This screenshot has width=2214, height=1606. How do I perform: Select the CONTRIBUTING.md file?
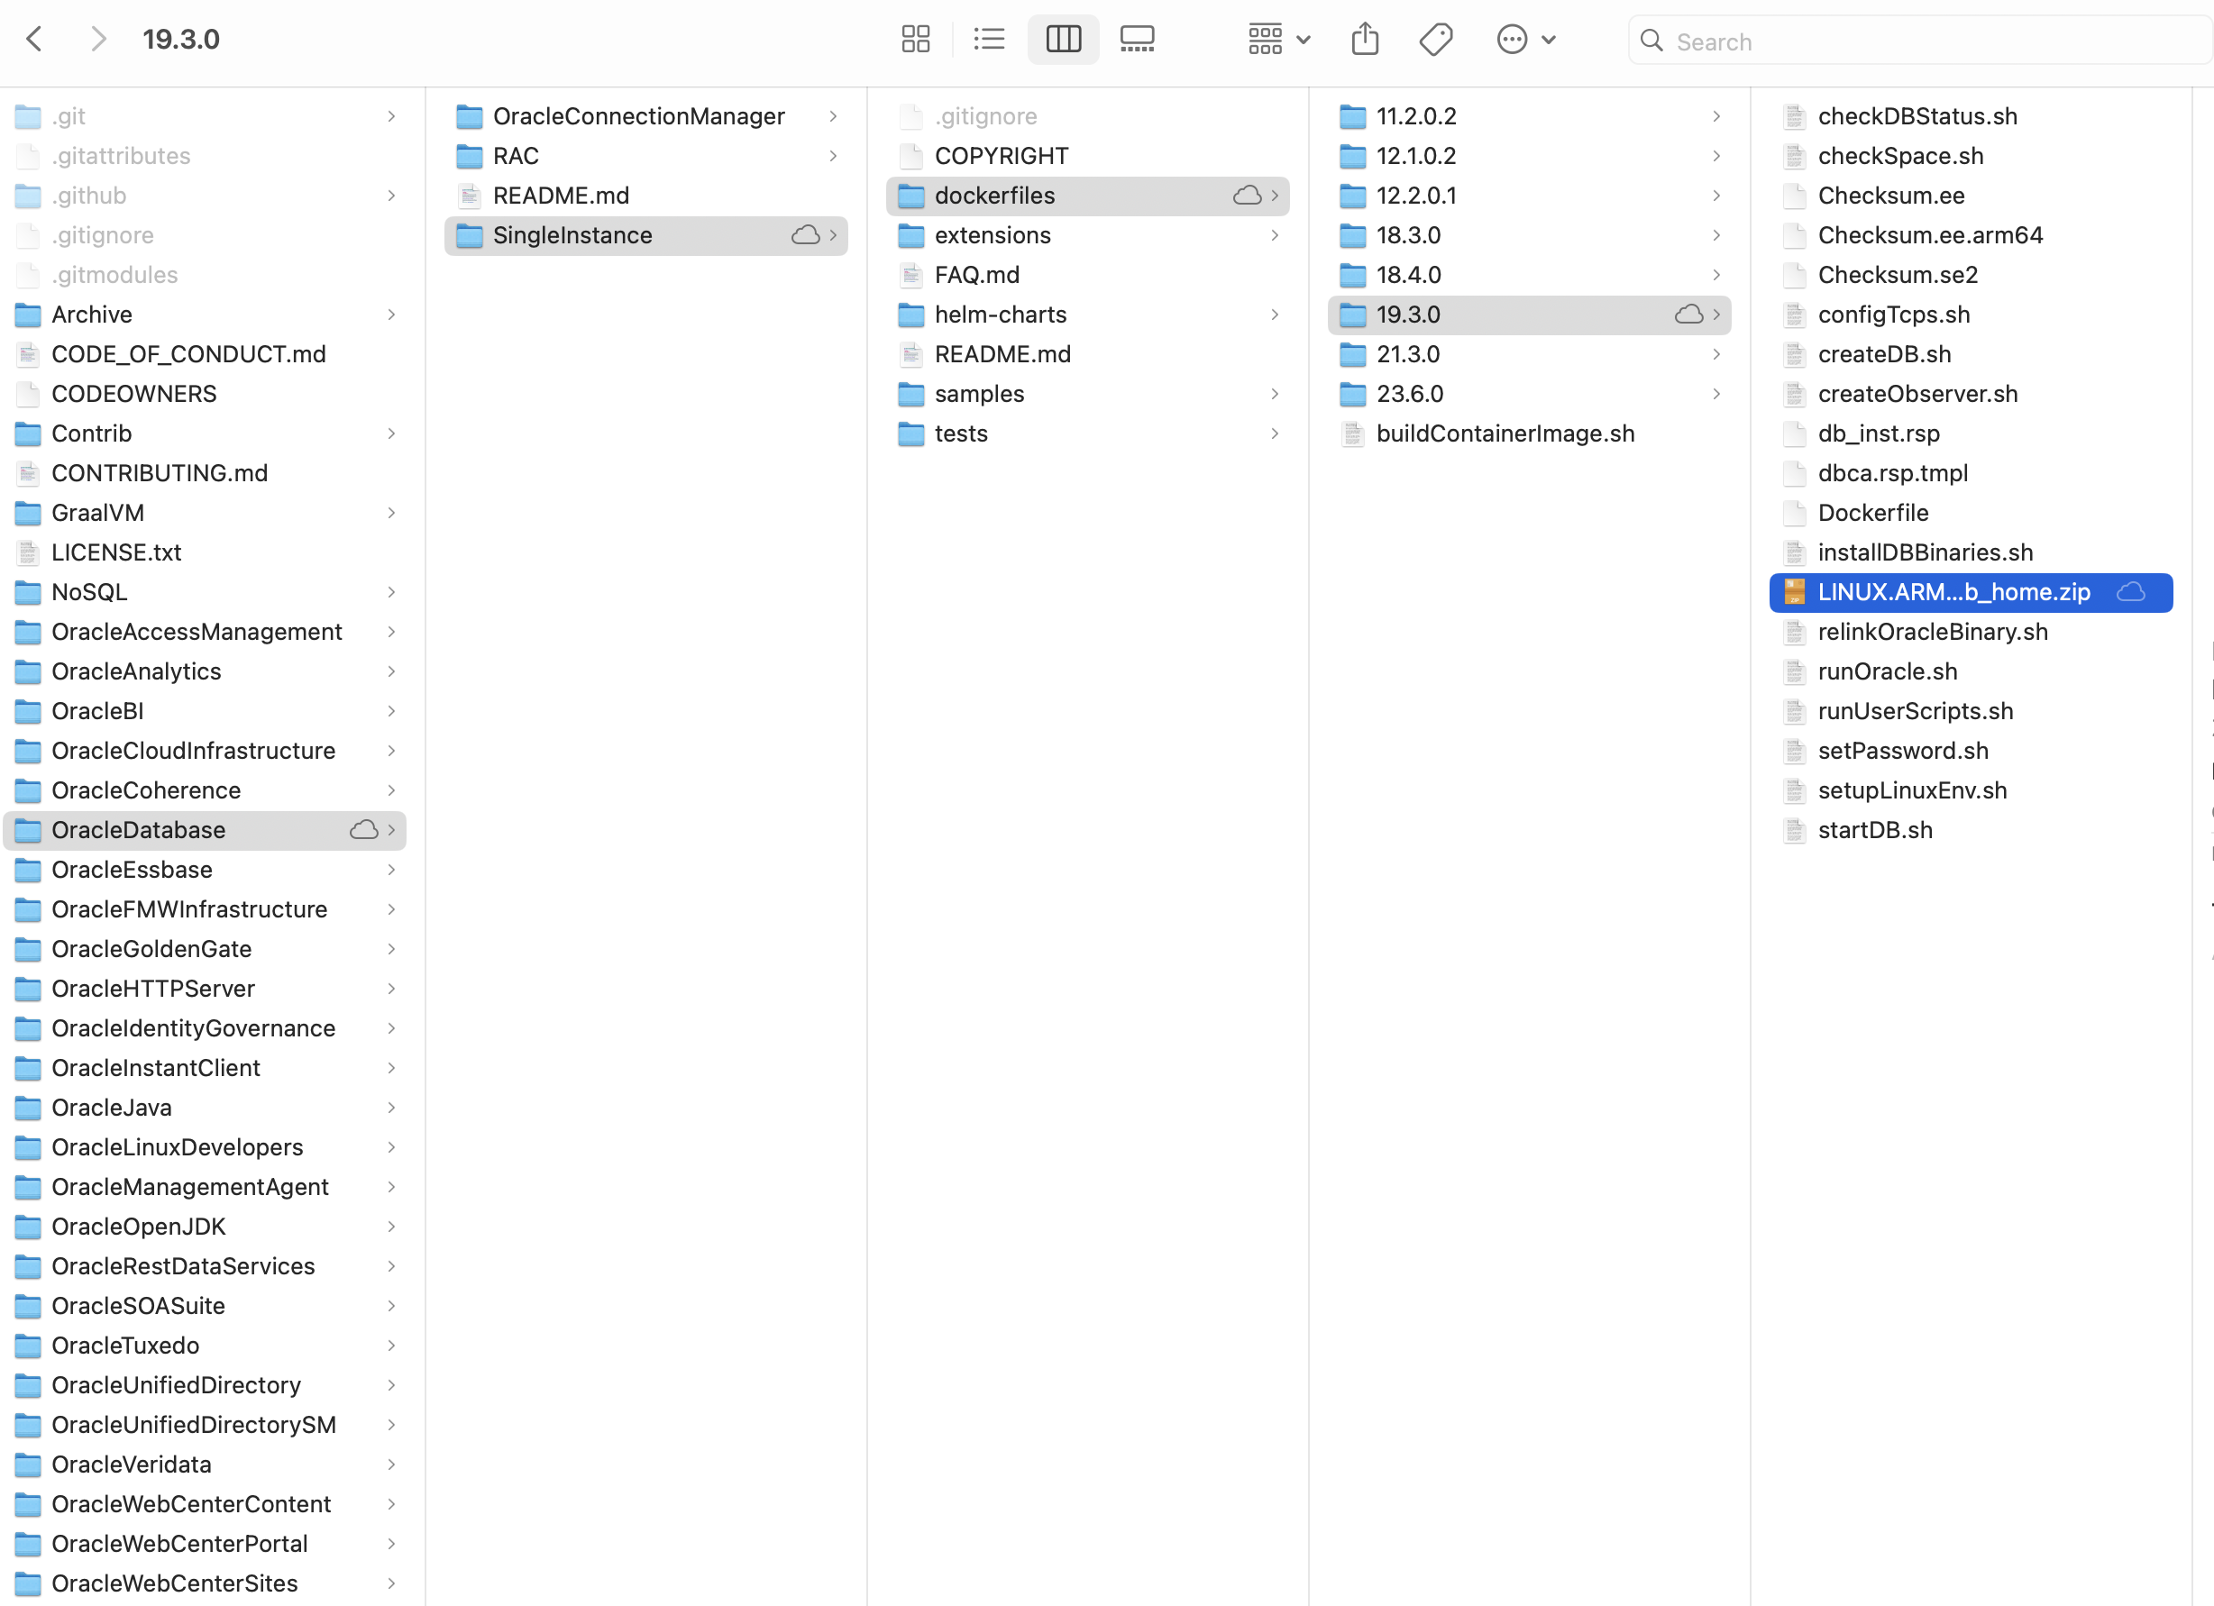[204, 473]
